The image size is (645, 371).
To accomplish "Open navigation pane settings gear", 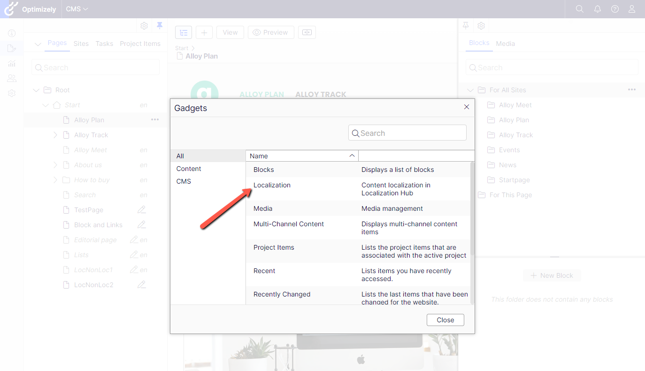I will point(144,25).
